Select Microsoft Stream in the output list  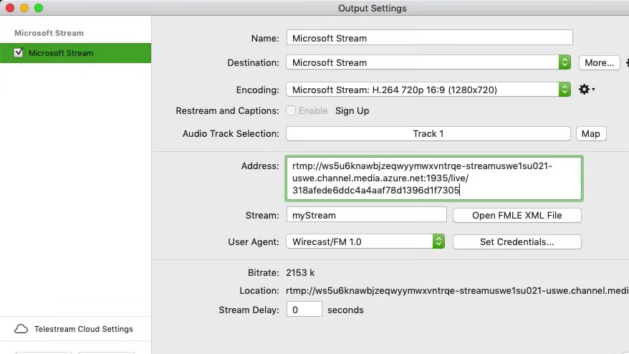click(x=75, y=53)
